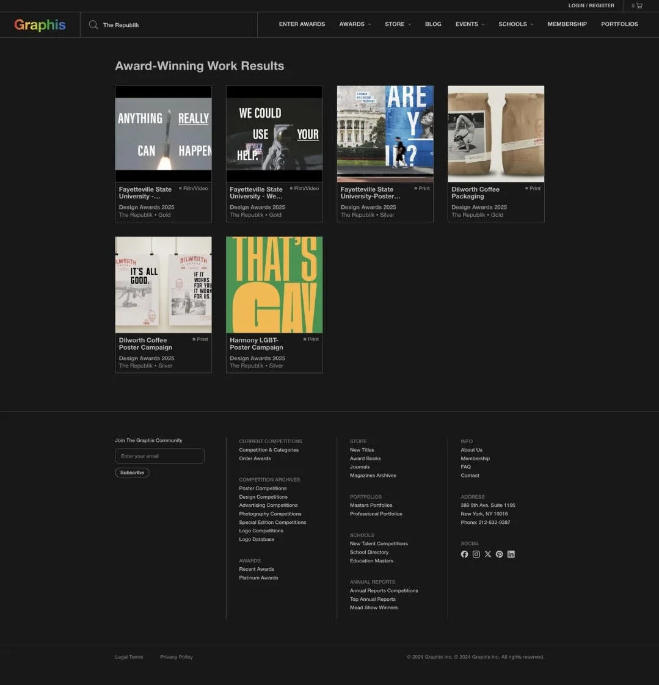Open the shopping cart icon
The image size is (659, 685).
pos(639,5)
